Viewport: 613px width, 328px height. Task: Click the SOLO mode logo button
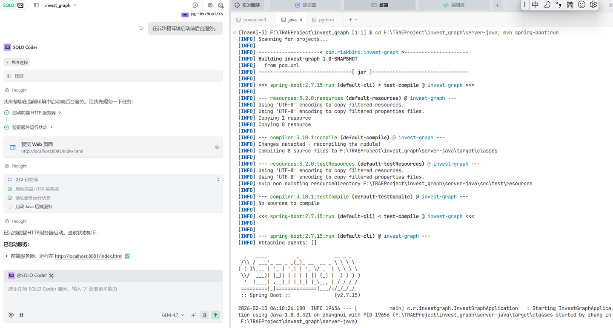(x=13, y=5)
